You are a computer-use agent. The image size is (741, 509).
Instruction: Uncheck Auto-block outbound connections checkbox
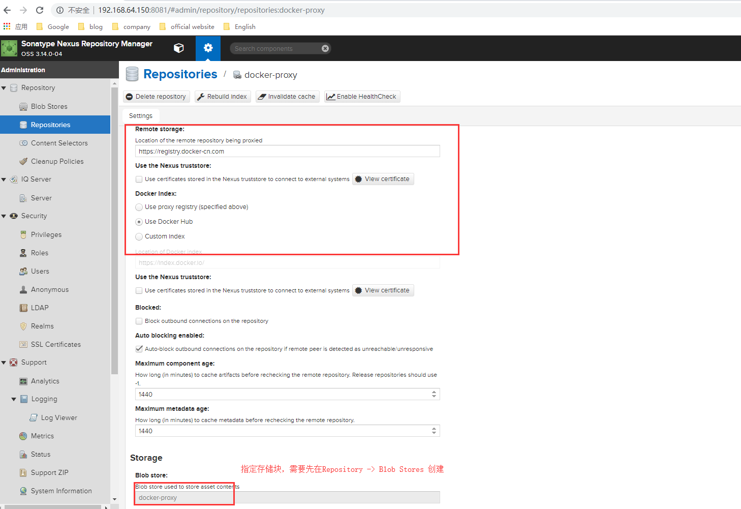[x=139, y=349]
